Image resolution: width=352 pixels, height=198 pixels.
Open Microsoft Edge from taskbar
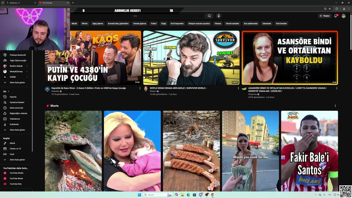tap(188, 195)
